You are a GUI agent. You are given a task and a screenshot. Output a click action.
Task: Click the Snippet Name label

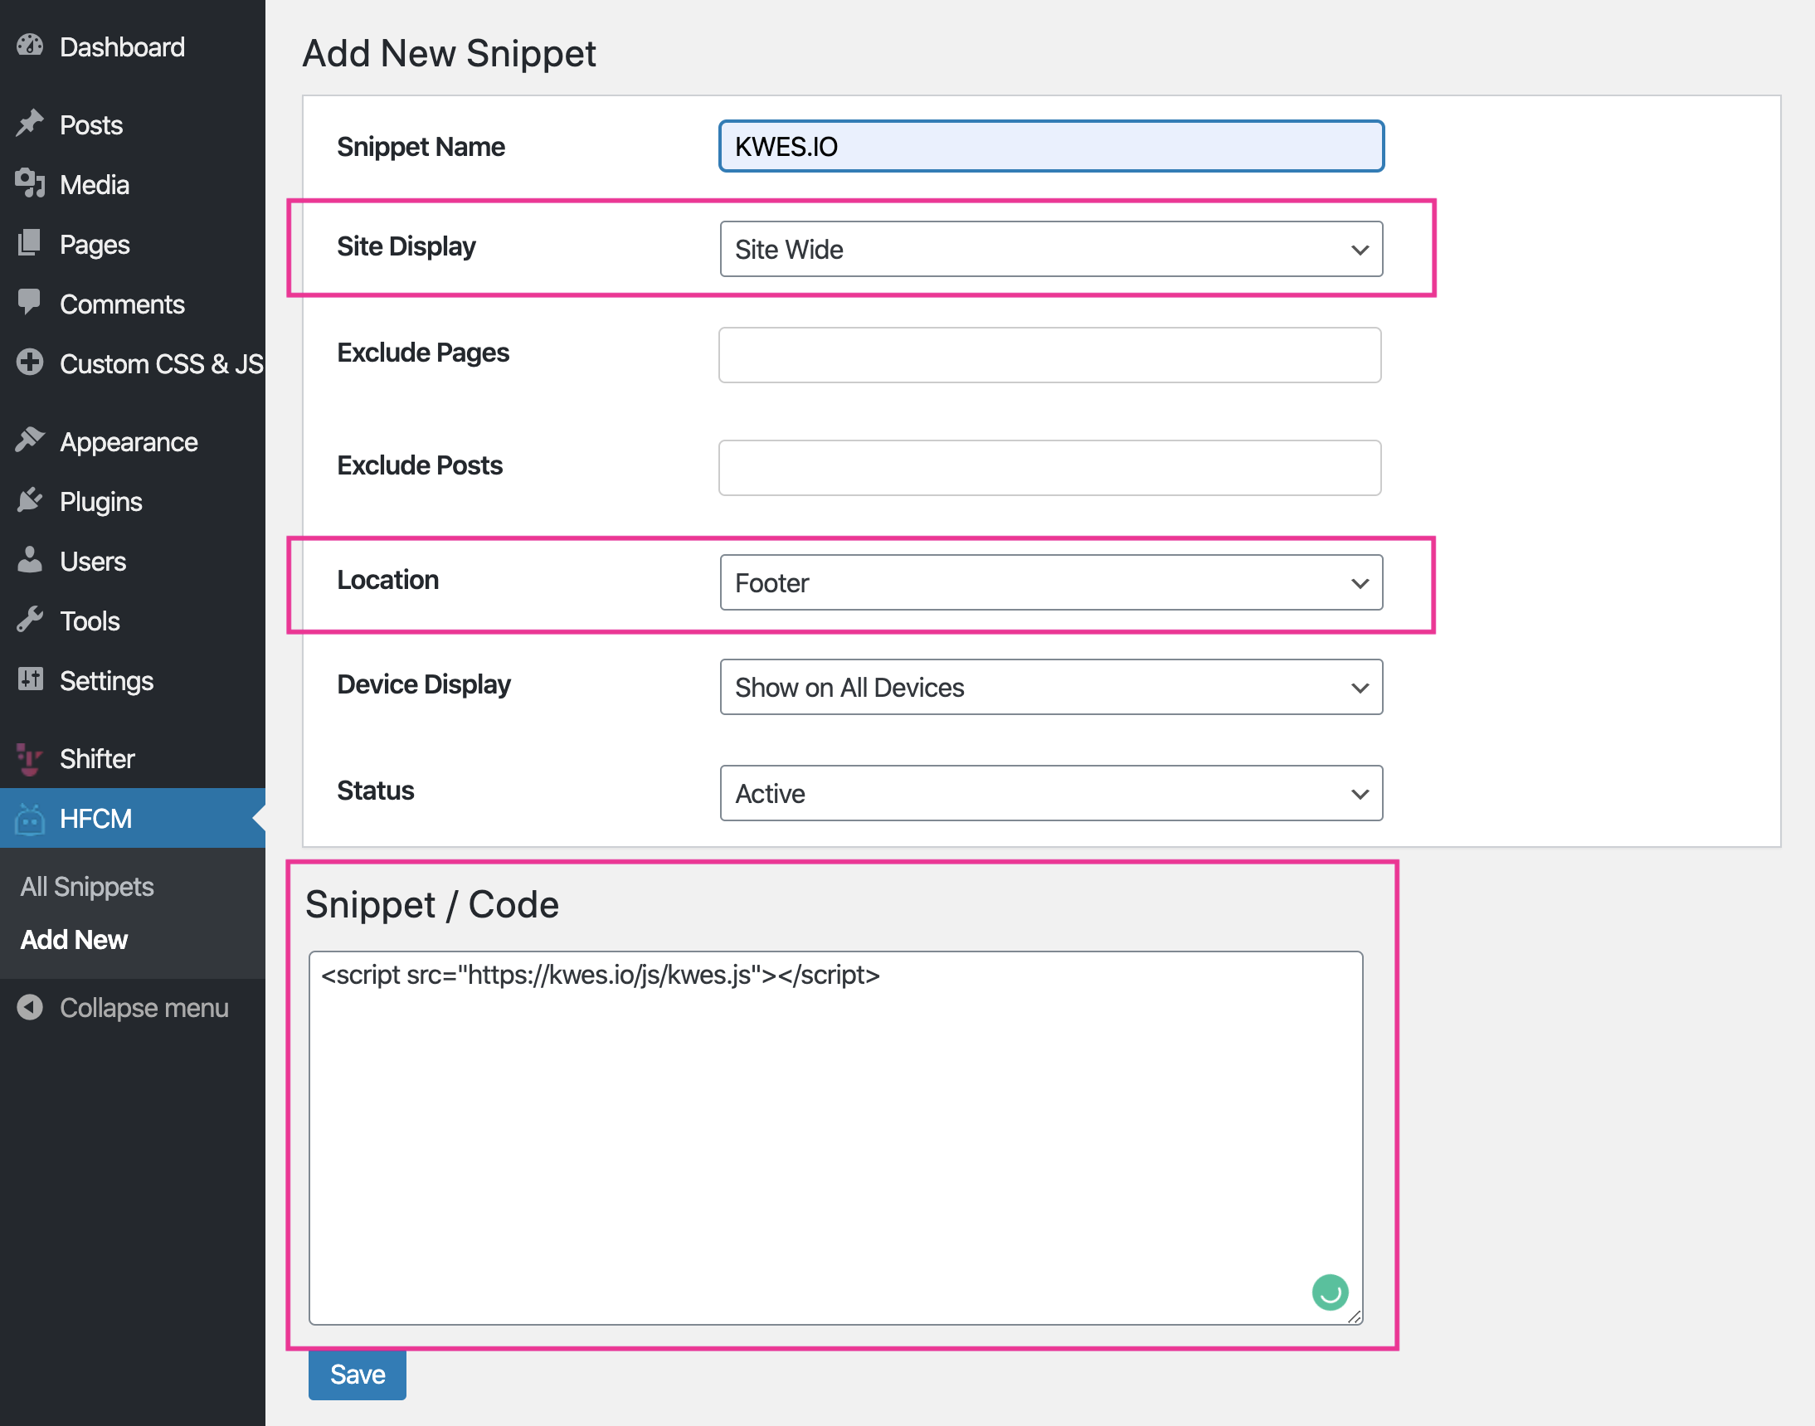click(421, 146)
